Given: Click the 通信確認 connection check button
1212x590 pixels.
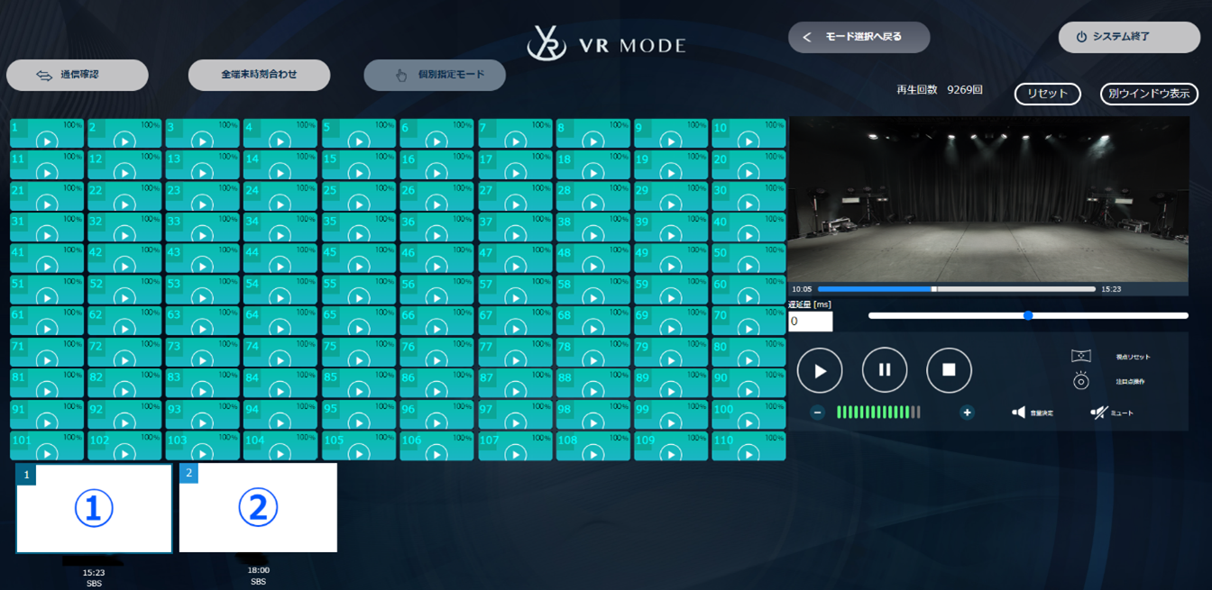Looking at the screenshot, I should tap(78, 75).
